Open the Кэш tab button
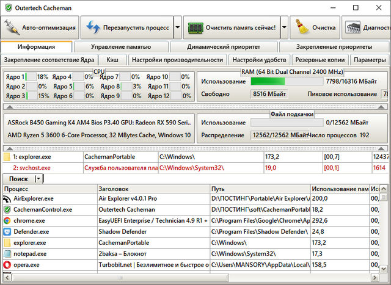The width and height of the screenshot is (391, 285). [112, 60]
